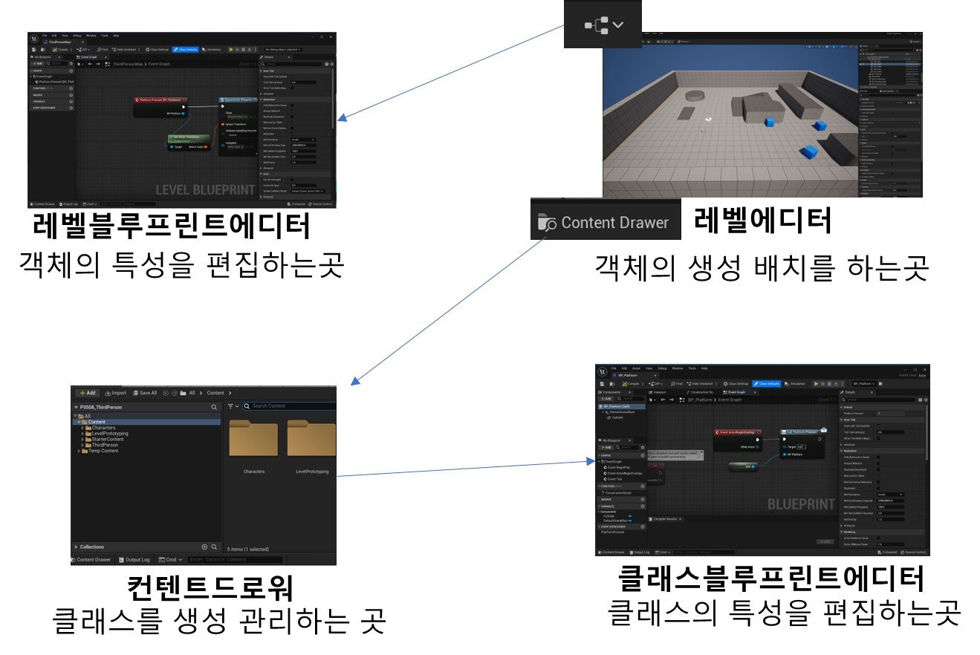The image size is (980, 655).
Task: Toggle Replicate Movement in Level Blueprint details
Action: [292, 117]
